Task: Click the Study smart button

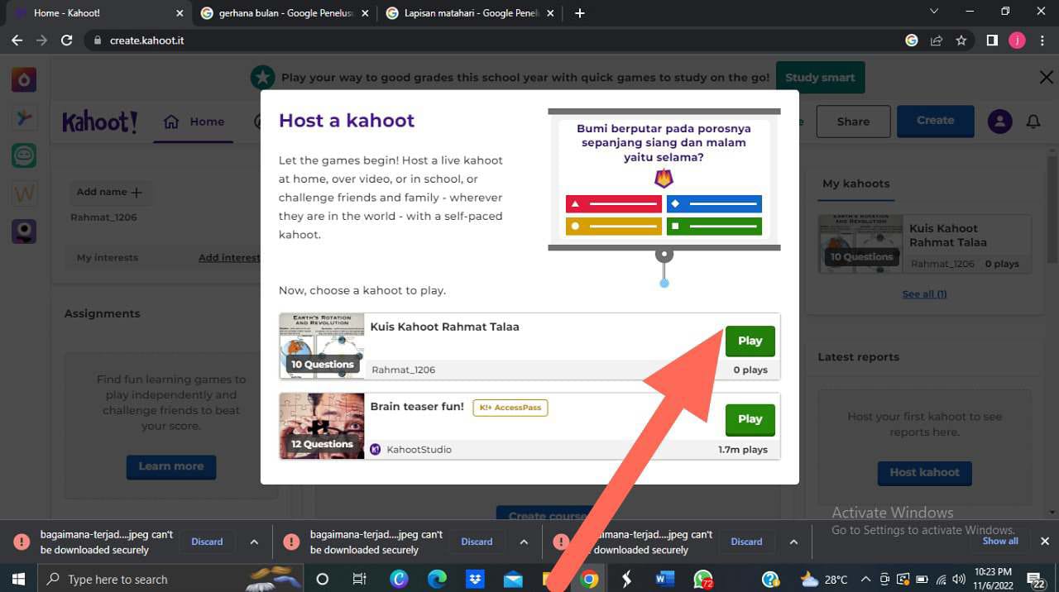Action: click(x=820, y=78)
